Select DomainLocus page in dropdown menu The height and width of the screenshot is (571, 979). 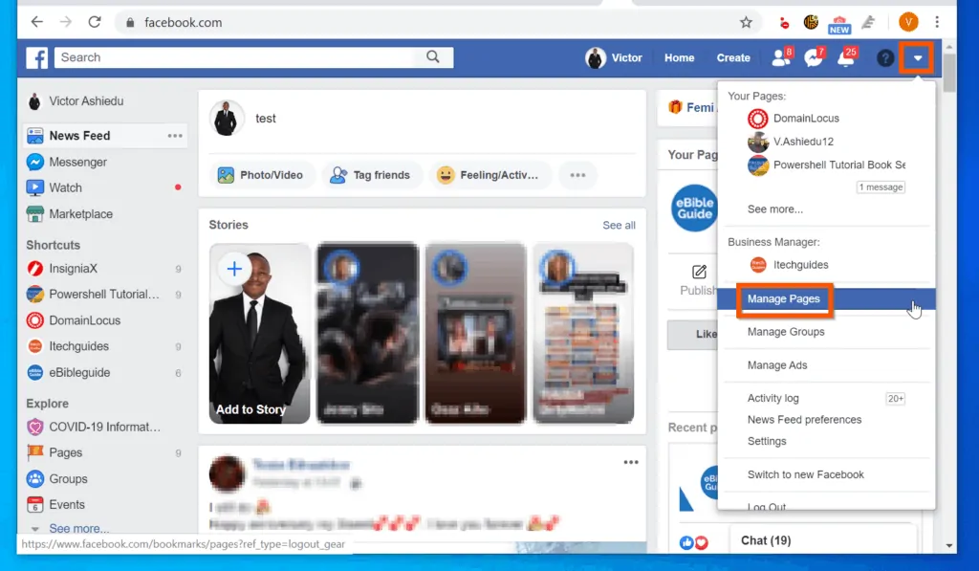794,118
